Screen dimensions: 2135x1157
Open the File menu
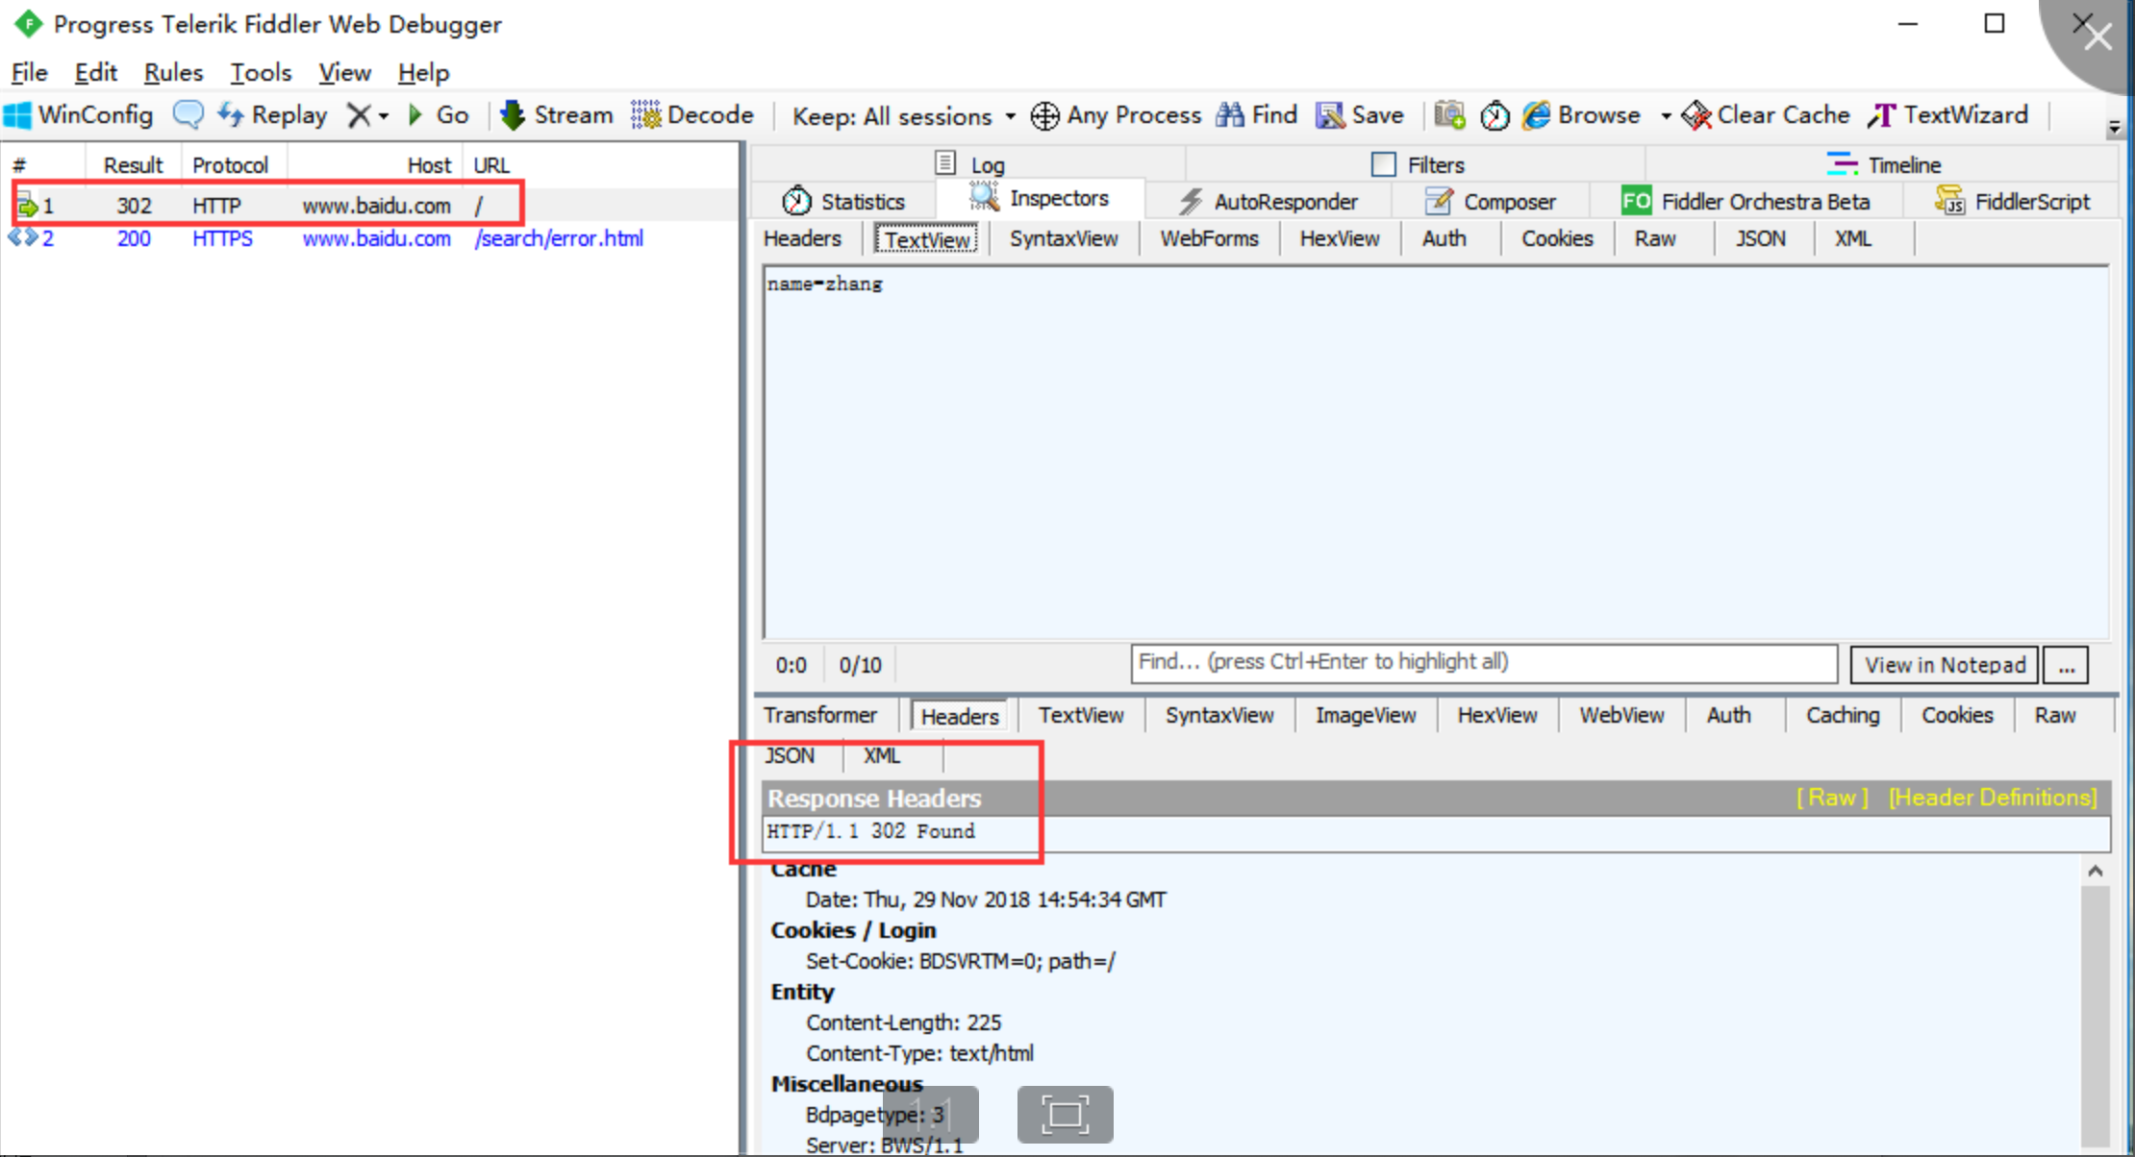pos(29,73)
